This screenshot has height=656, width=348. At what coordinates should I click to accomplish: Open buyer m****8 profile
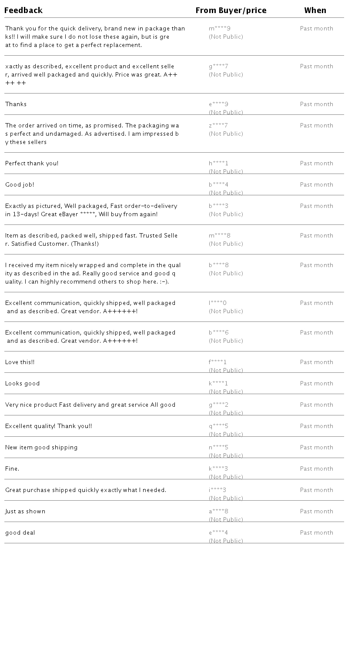tap(220, 236)
